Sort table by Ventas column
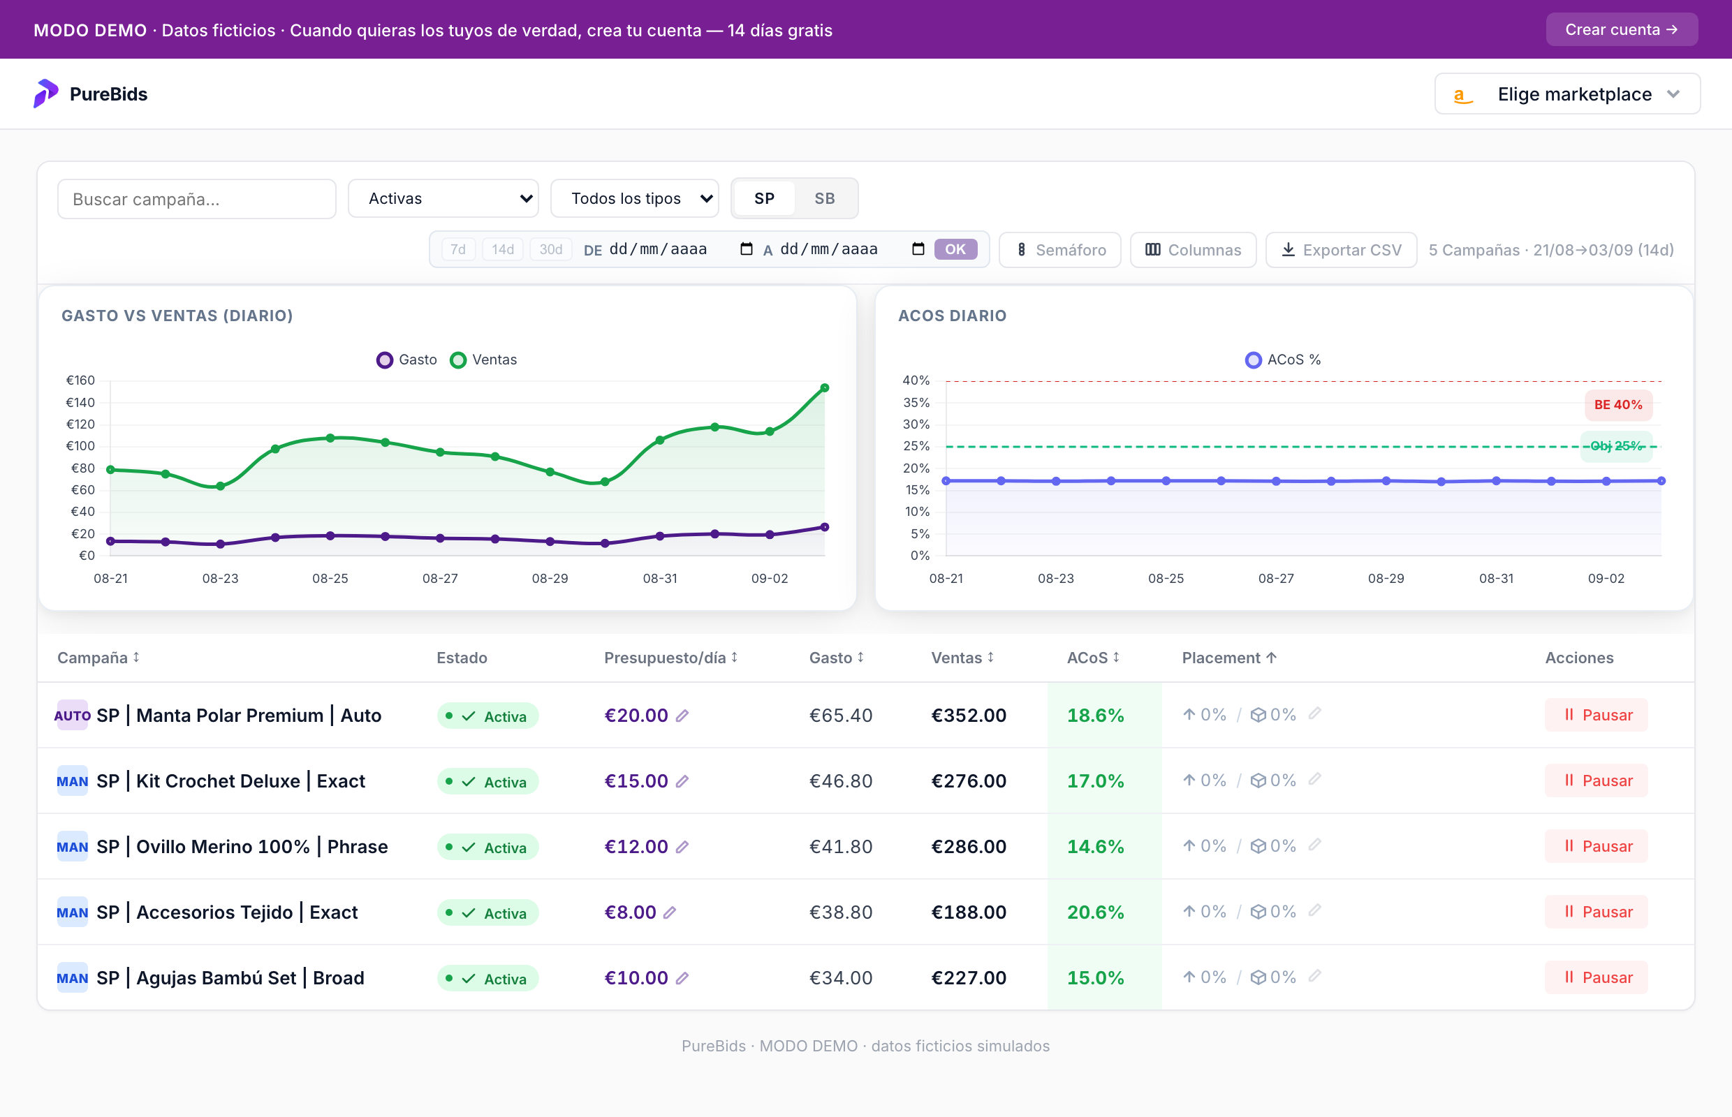 click(x=963, y=658)
